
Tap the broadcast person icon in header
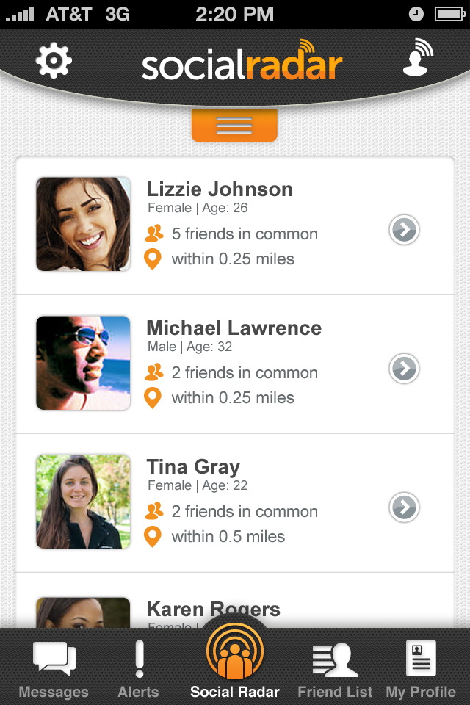pyautogui.click(x=418, y=58)
